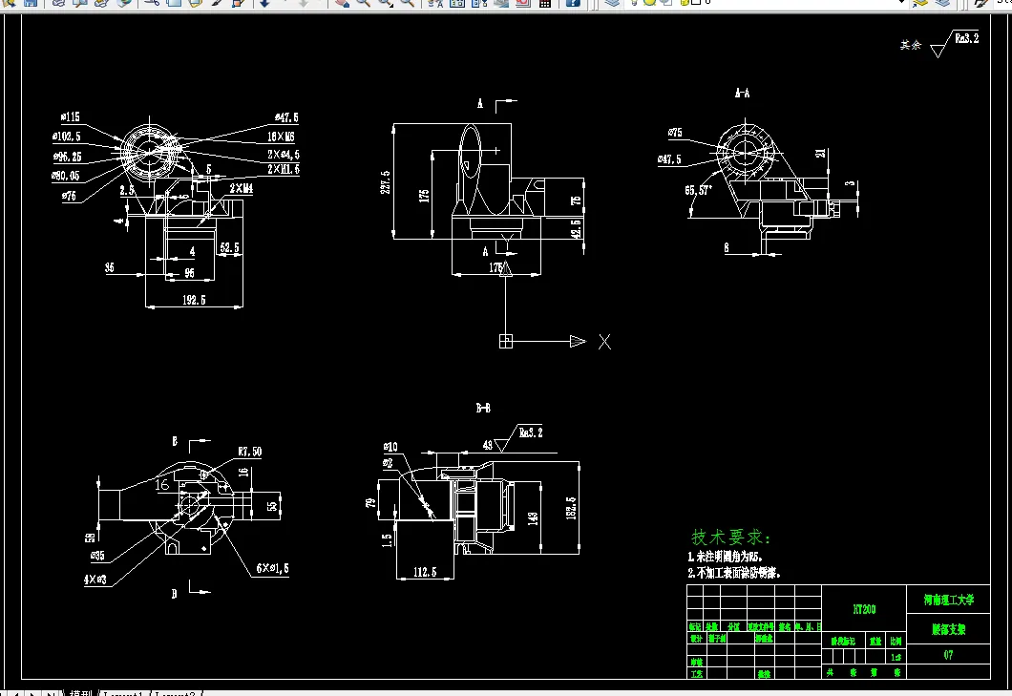The height and width of the screenshot is (696, 1012).
Task: Select the 52.5 dimension text
Action: [x=229, y=247]
